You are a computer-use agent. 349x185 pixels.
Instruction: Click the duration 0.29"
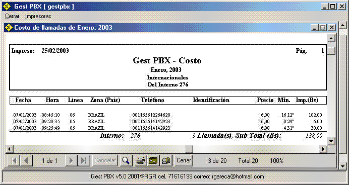[x=289, y=122]
